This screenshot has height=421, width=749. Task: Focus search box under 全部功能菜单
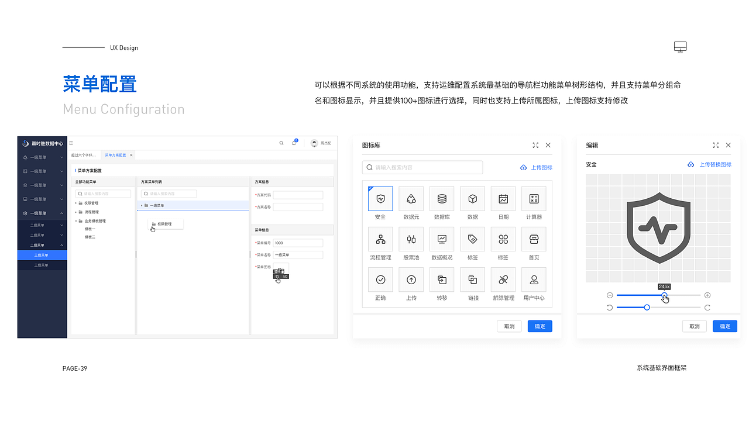(103, 194)
